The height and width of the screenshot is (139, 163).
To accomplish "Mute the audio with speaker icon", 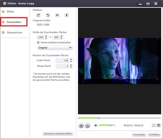I will [96, 125].
